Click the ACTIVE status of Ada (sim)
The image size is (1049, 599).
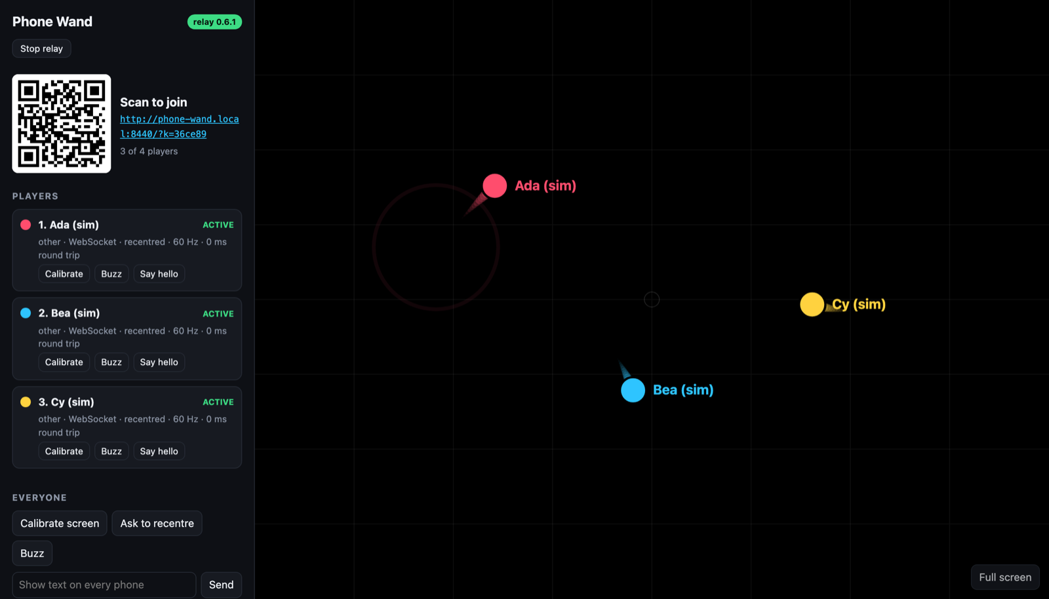(x=218, y=225)
